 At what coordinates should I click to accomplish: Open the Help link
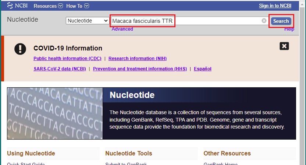(x=289, y=29)
